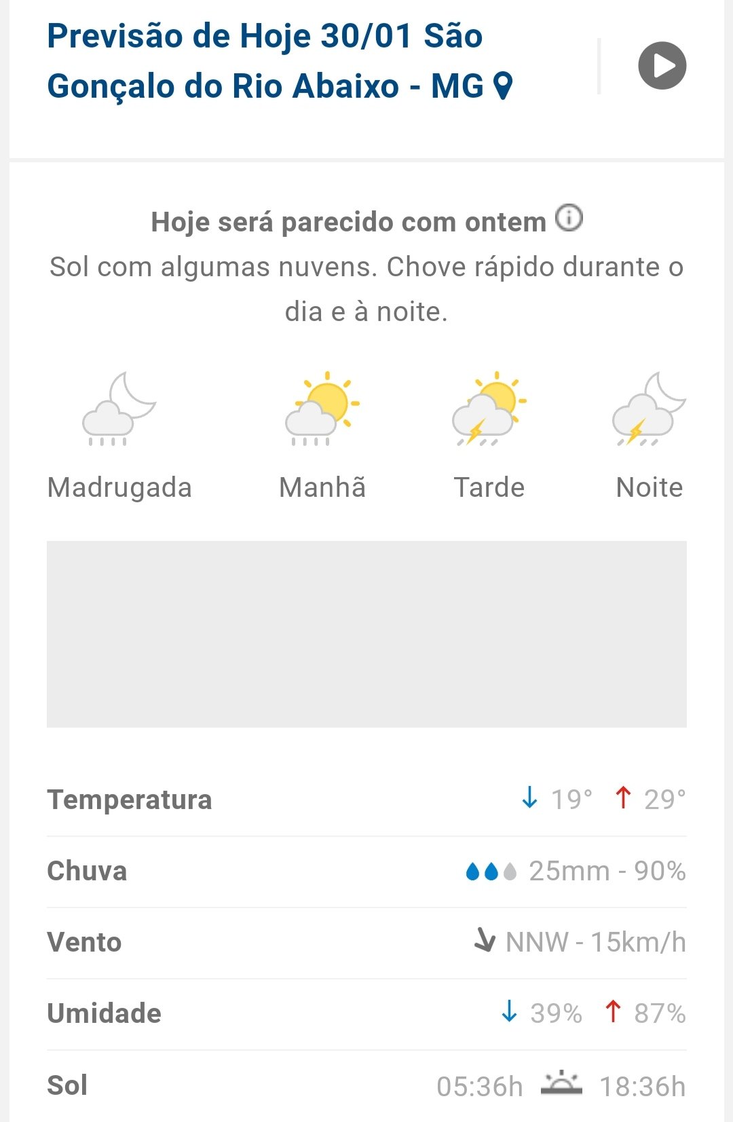Tap the Manhã period label
The width and height of the screenshot is (733, 1122).
(x=322, y=487)
